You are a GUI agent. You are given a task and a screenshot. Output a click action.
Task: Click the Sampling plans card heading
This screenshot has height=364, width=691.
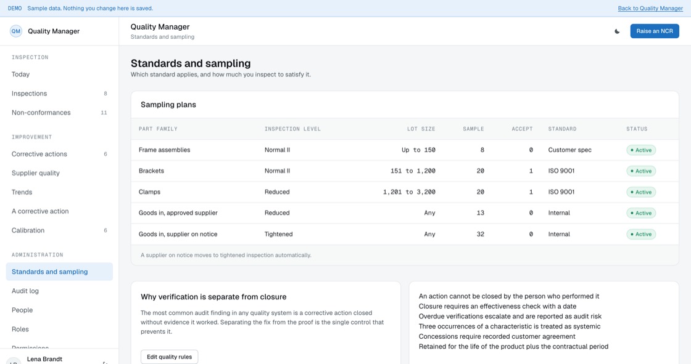tap(168, 105)
